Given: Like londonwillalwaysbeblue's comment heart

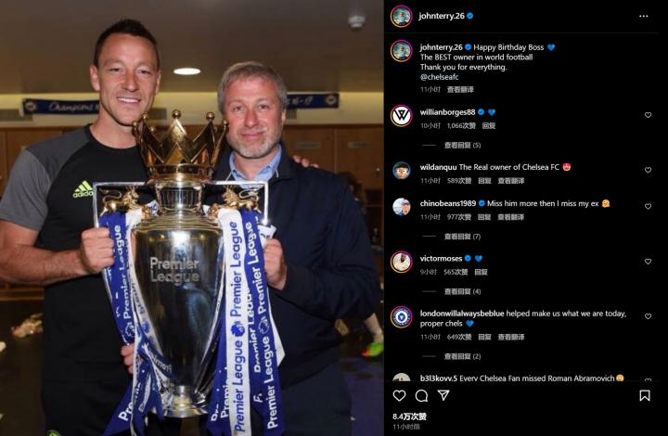Looking at the screenshot, I should [x=648, y=316].
